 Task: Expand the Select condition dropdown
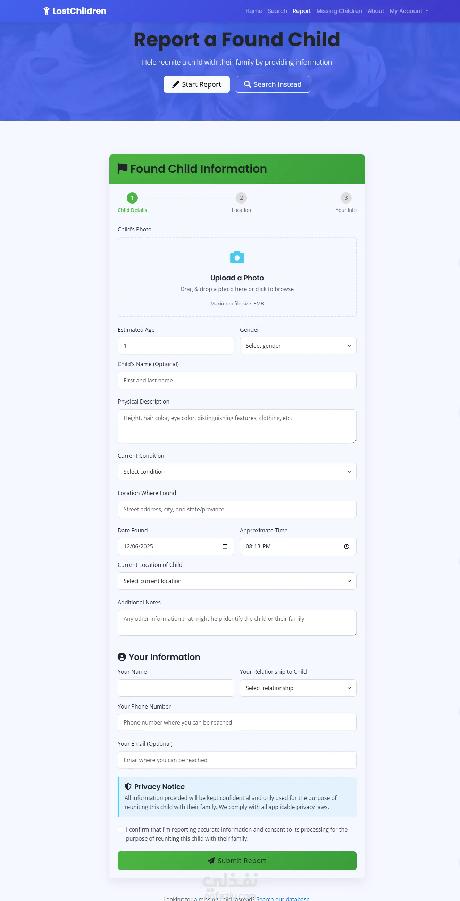coord(237,471)
